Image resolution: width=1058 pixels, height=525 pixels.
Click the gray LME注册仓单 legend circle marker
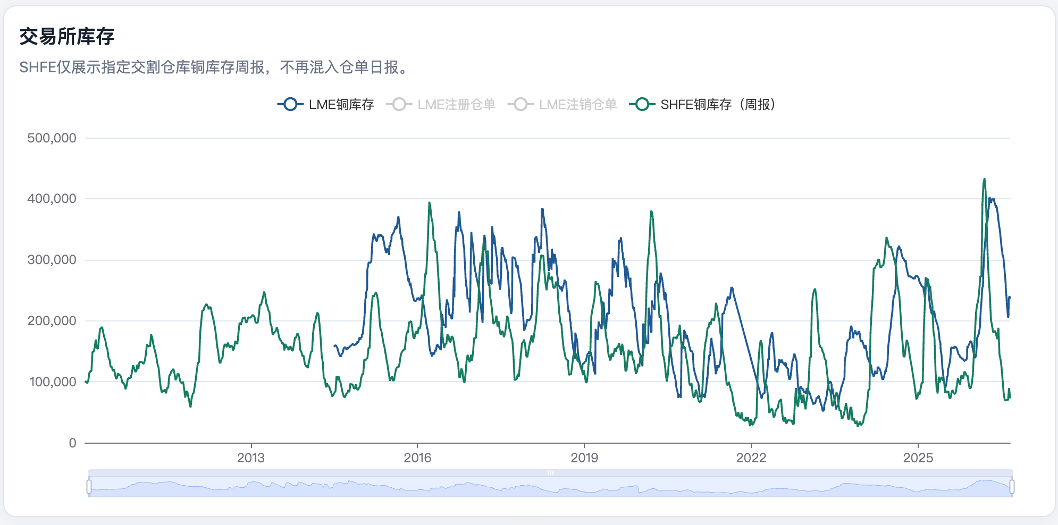[399, 104]
